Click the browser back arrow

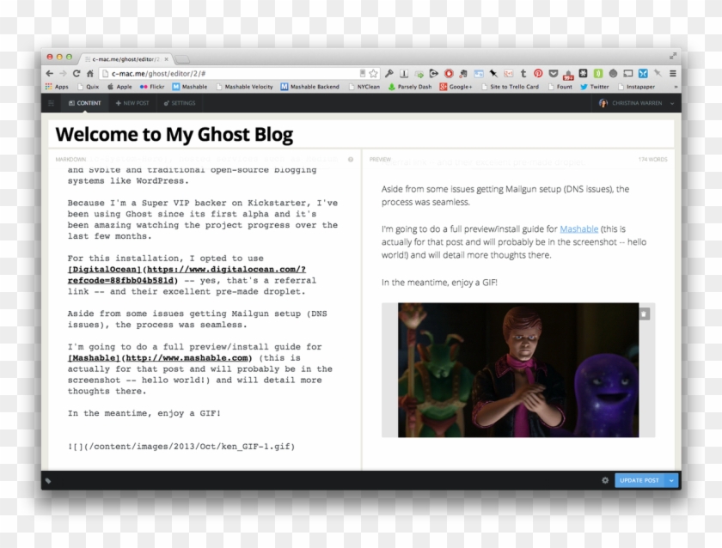(50, 74)
